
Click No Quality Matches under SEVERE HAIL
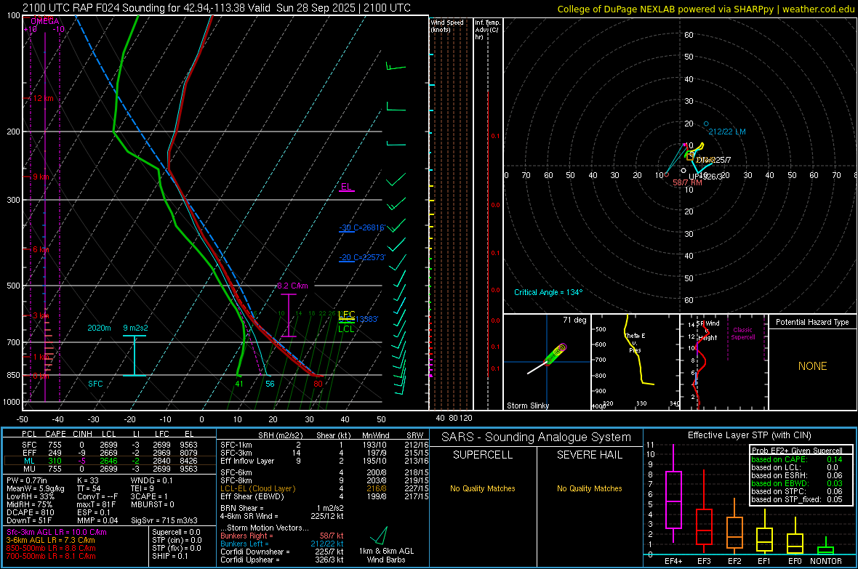[x=589, y=488]
